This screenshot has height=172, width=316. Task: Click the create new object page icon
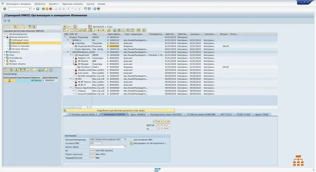[72, 30]
